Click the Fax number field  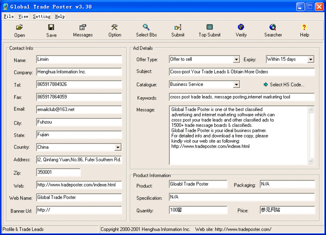(79, 97)
